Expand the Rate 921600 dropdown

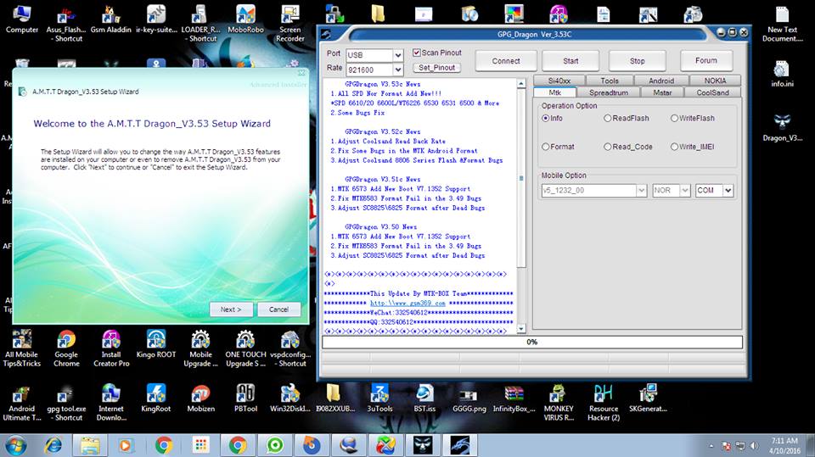397,70
